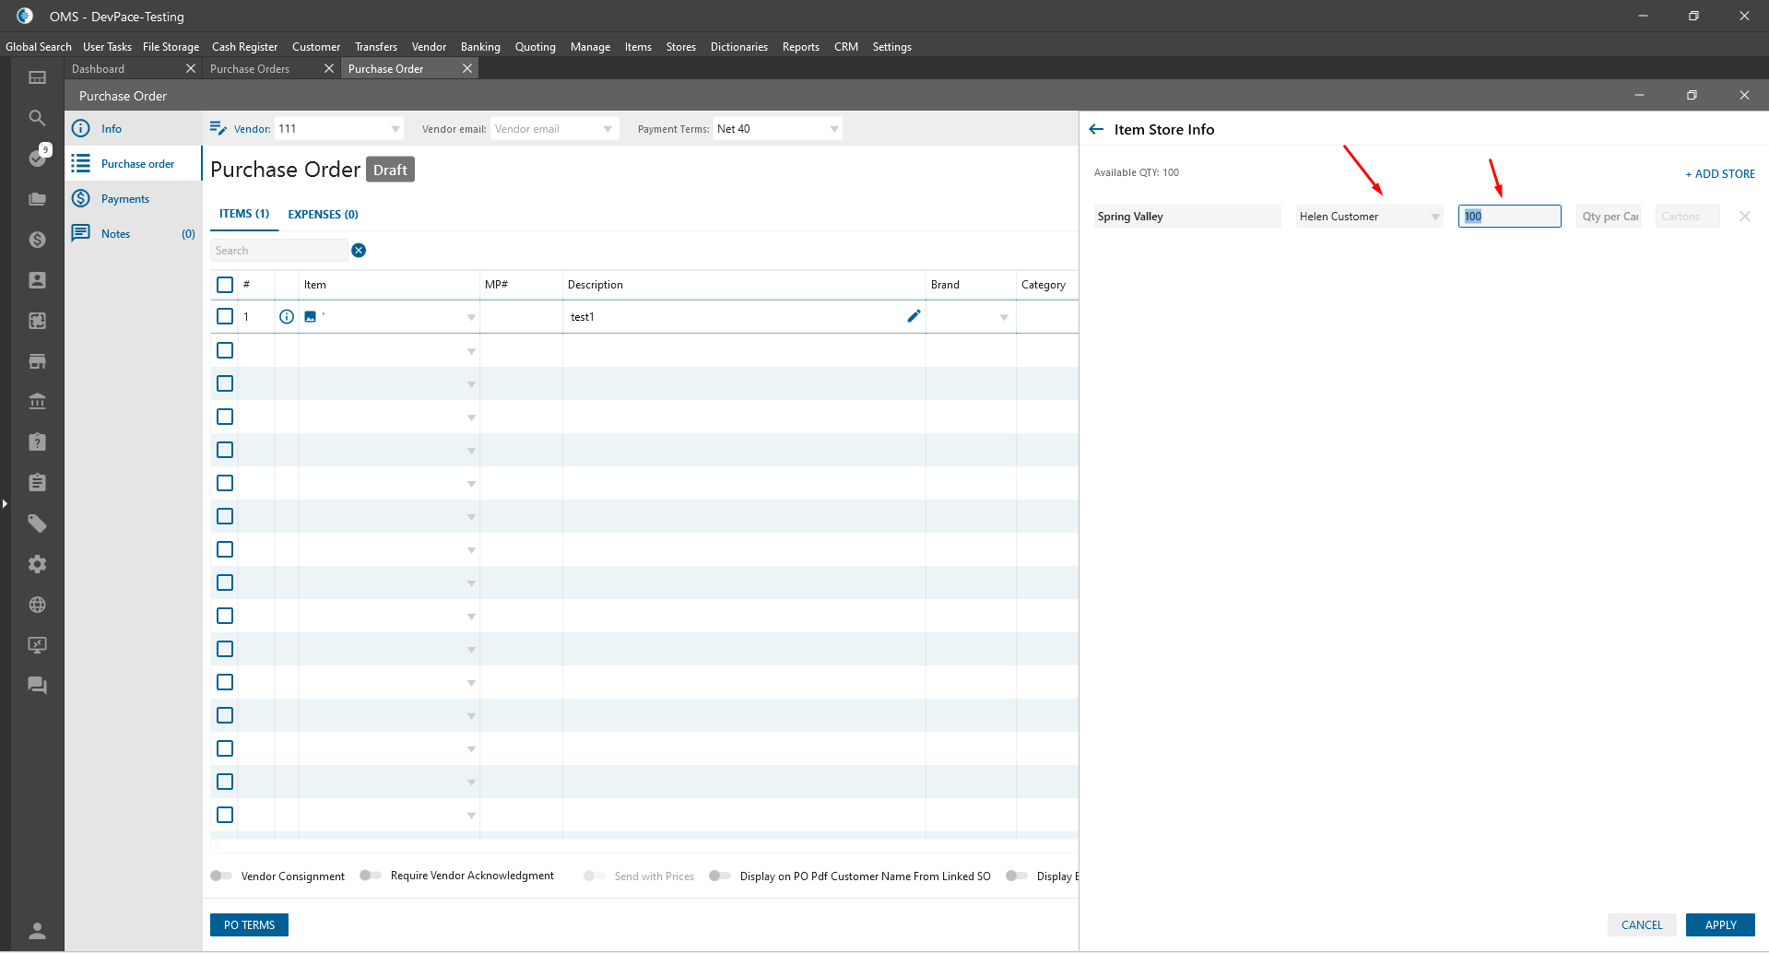1769x953 pixels.
Task: Open the Reports menu
Action: pos(801,47)
